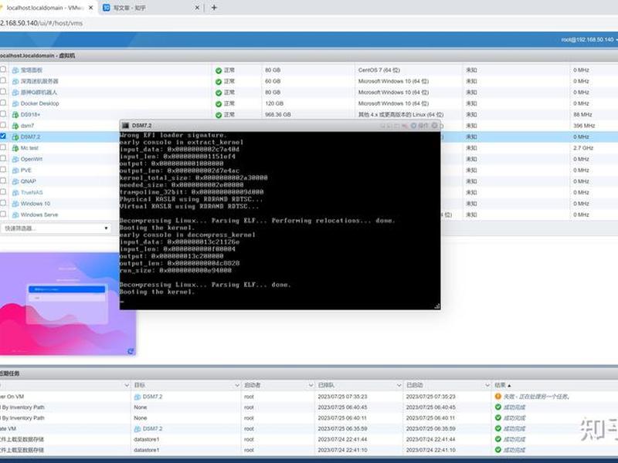Image resolution: width=618 pixels, height=463 pixels.
Task: Click the 知乎 tab favicon
Action: pyautogui.click(x=106, y=8)
